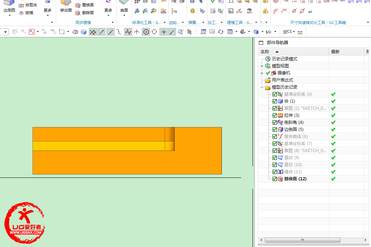
Task: Open the 标准化工具 group dropdown arrow
Action: click(164, 23)
